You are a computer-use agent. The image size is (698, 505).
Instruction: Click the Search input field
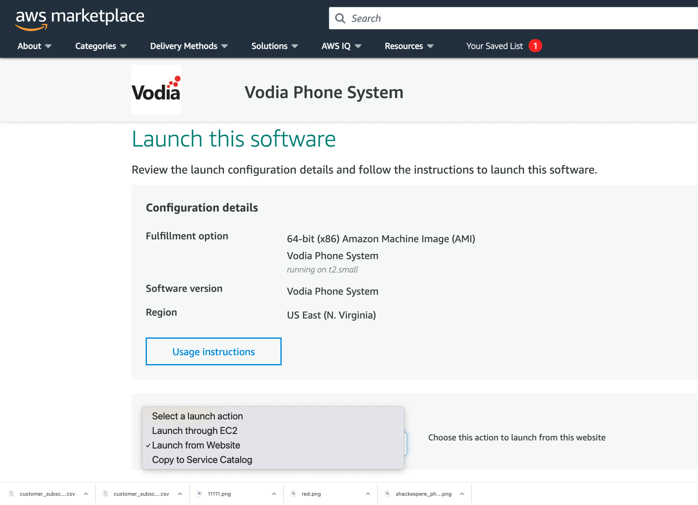[x=513, y=18]
